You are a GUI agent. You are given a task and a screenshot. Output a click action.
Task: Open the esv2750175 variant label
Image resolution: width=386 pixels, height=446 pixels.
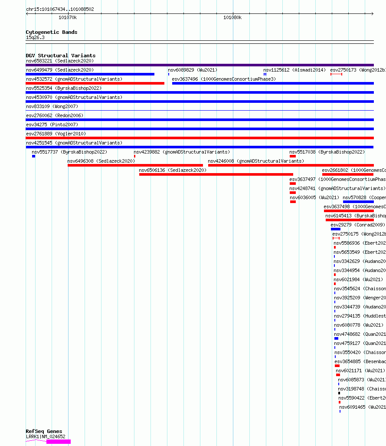[359, 234]
